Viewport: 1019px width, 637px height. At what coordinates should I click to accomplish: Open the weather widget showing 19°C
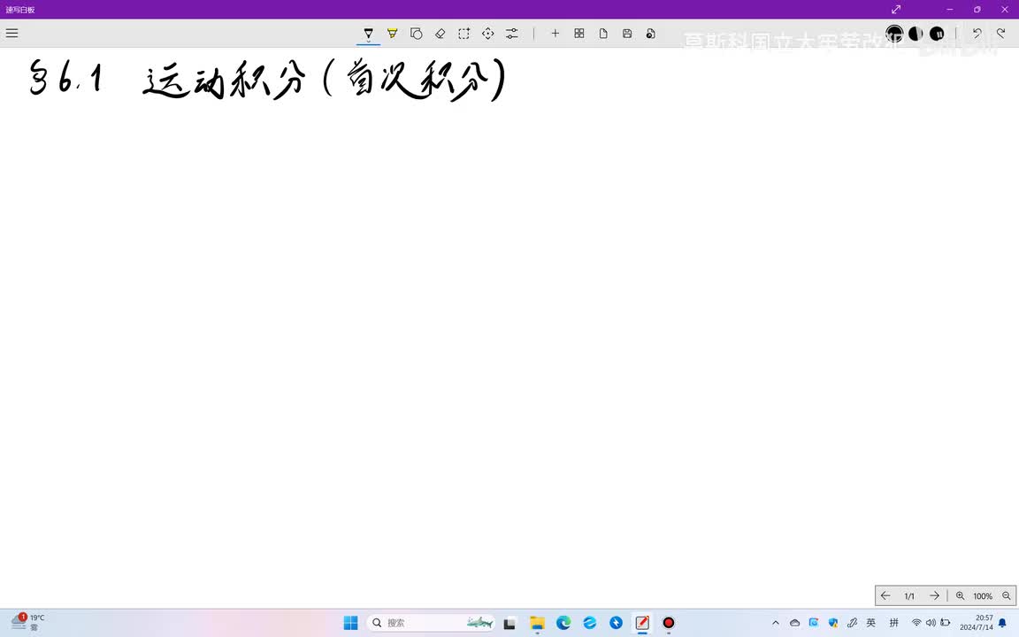27,622
